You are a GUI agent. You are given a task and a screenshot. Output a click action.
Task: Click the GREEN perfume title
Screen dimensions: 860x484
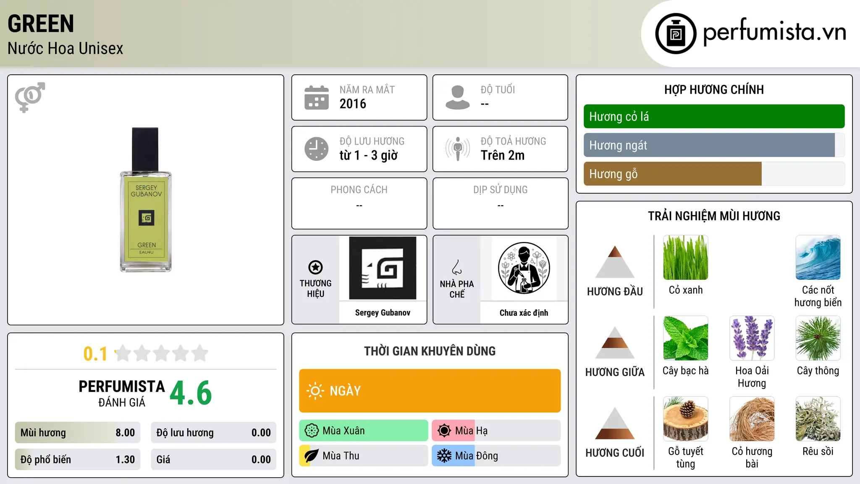(41, 24)
